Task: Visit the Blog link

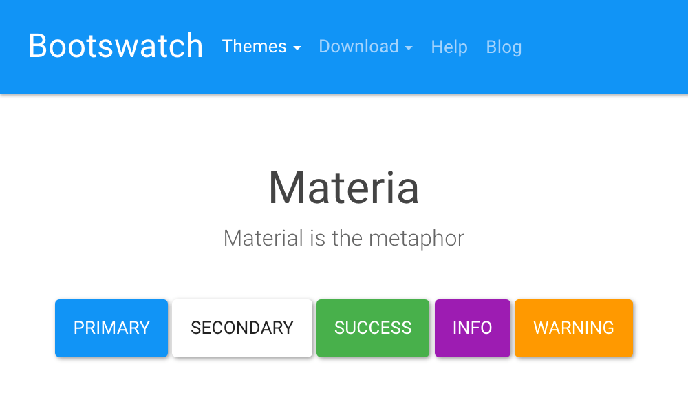Action: tap(504, 47)
